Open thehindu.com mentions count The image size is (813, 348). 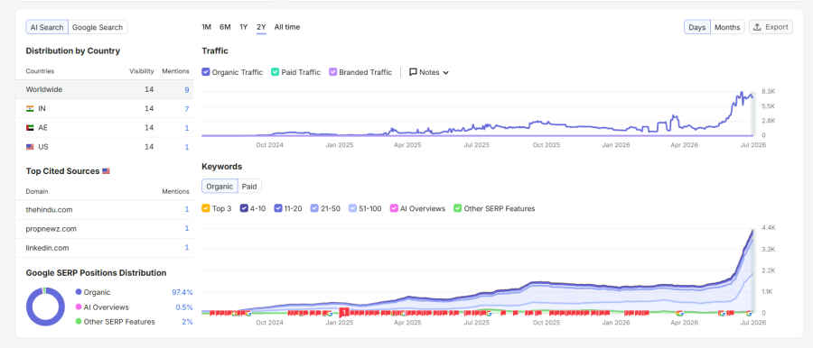click(187, 210)
